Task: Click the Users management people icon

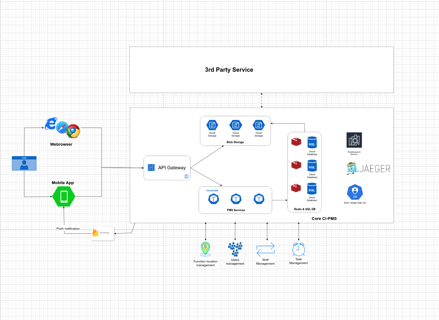Action: click(235, 249)
